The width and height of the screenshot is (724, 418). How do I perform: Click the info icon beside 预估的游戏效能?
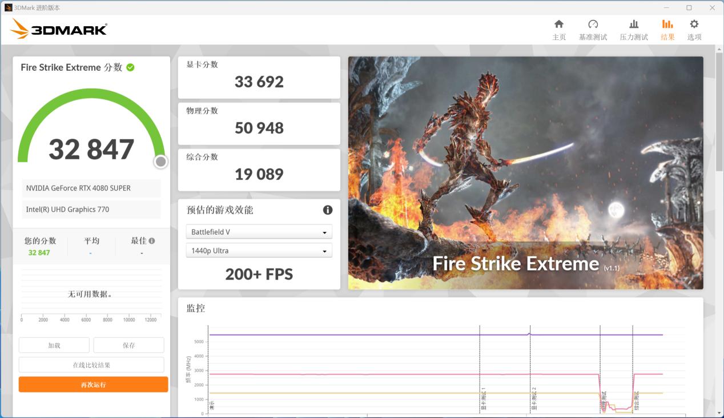328,210
